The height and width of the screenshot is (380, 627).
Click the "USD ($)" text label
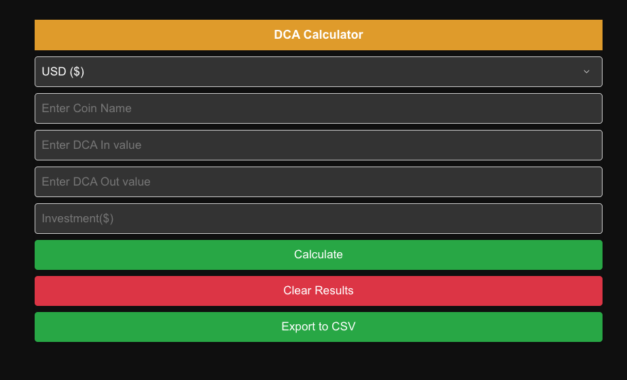click(63, 71)
